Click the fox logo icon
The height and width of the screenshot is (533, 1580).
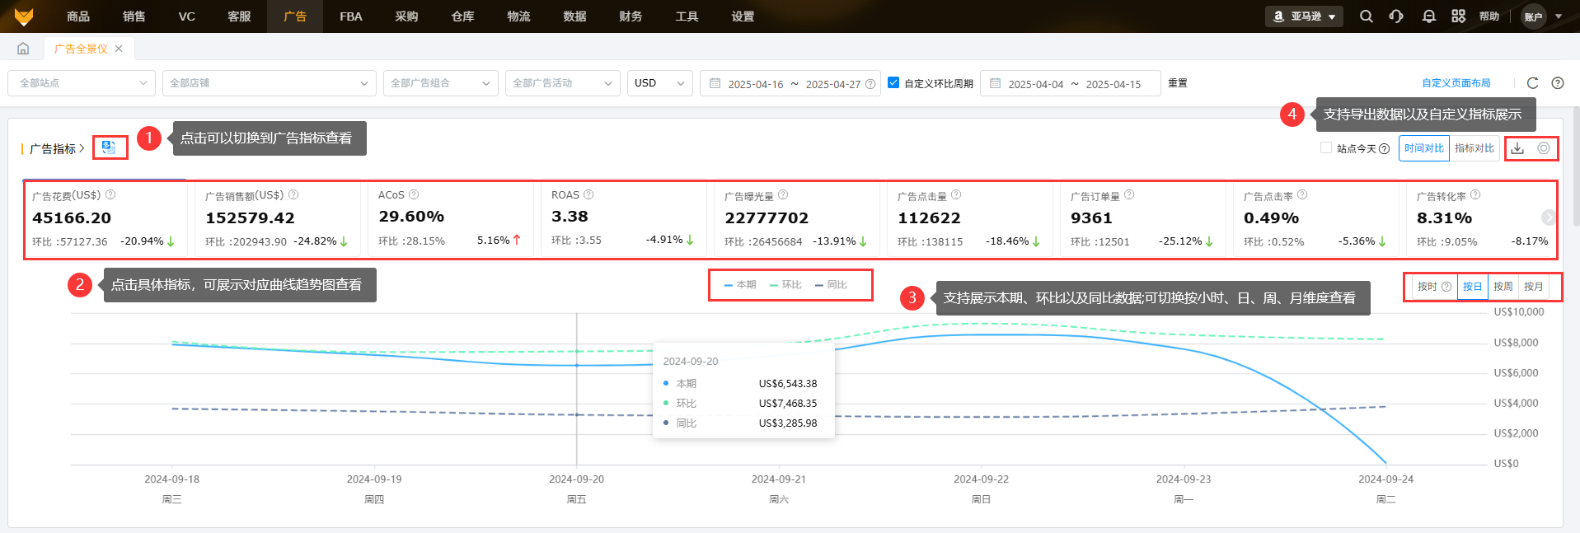click(x=24, y=16)
